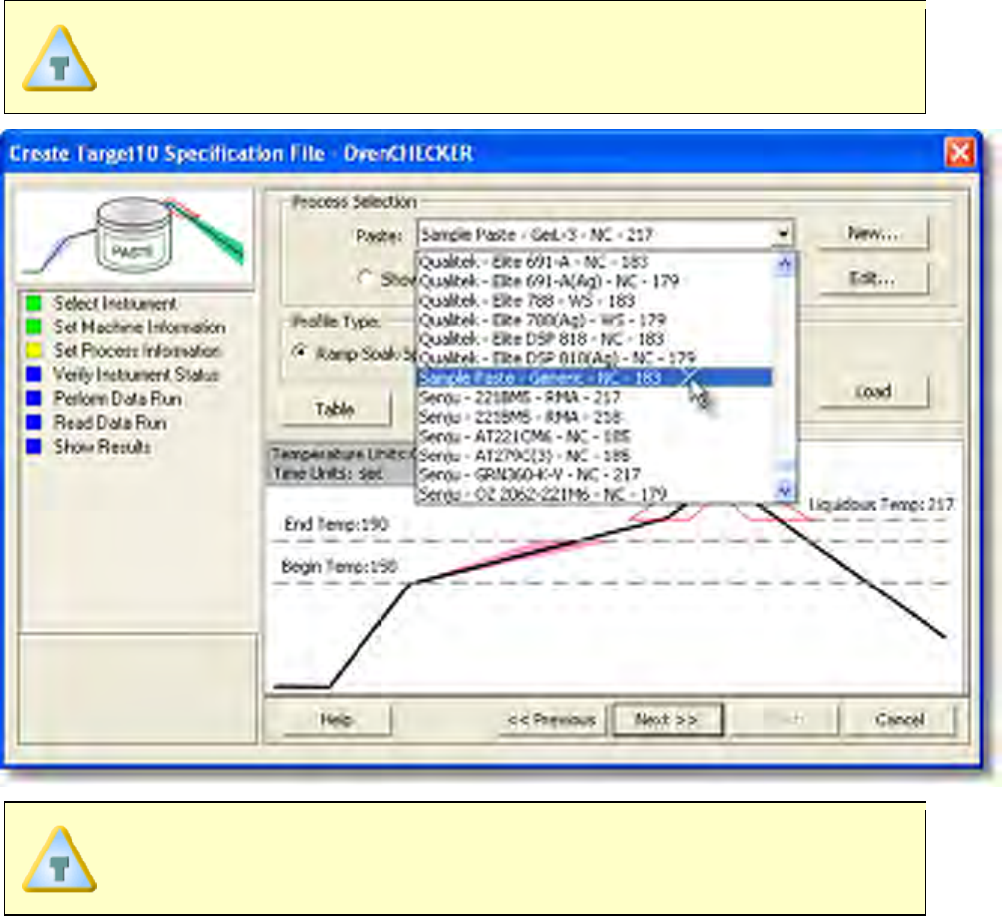Image resolution: width=1002 pixels, height=916 pixels.
Task: Click the tip triangle icon above dialog
Action: click(60, 59)
